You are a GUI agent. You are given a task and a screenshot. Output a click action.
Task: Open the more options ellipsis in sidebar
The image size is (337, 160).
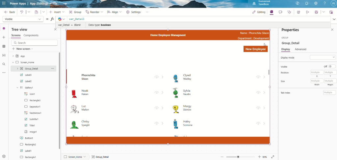tap(4, 73)
